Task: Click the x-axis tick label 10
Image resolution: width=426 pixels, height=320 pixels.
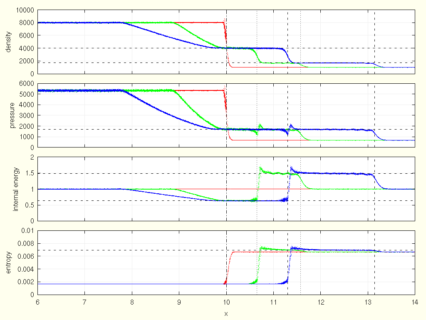Action: click(226, 302)
